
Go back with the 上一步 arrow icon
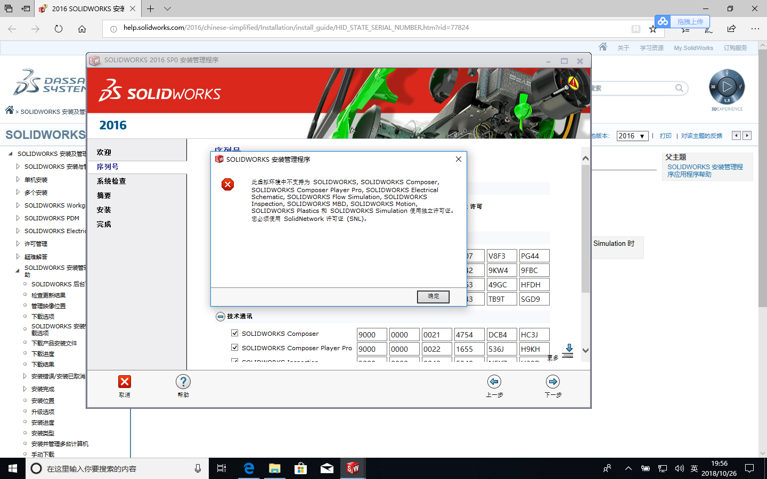(494, 382)
